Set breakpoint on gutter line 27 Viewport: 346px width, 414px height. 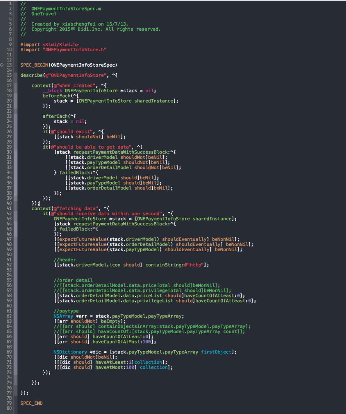tap(9, 137)
